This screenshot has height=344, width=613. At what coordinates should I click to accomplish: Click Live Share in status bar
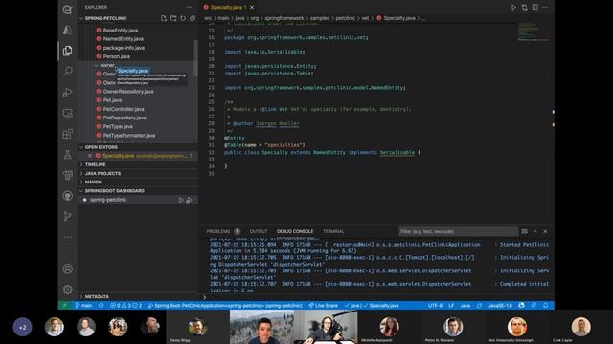[324, 306]
